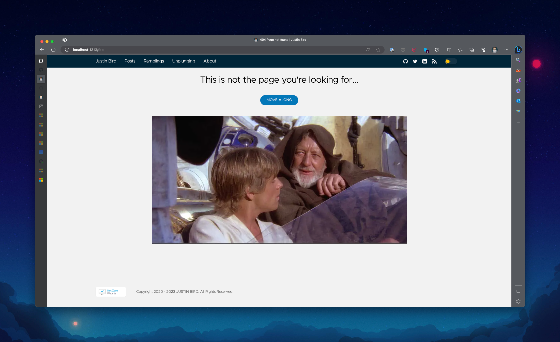The image size is (560, 342).
Task: Open the RSS feed icon
Action: pyautogui.click(x=434, y=61)
